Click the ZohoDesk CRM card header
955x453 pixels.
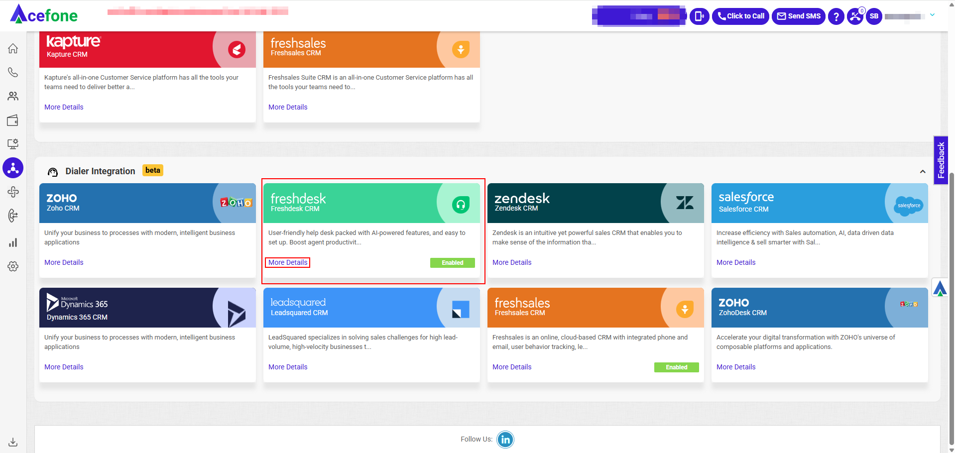pyautogui.click(x=820, y=308)
